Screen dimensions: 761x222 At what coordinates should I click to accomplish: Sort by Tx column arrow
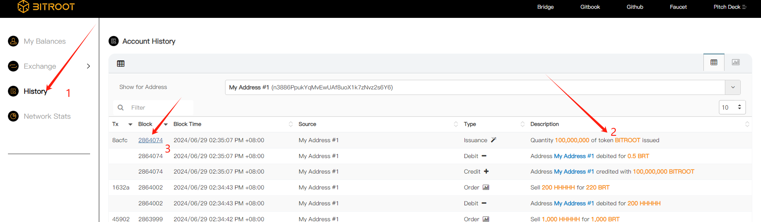(x=130, y=124)
